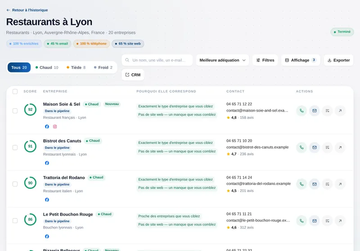The height and width of the screenshot is (251, 360).
Task: Show the Tous 20 tab
Action: [19, 67]
